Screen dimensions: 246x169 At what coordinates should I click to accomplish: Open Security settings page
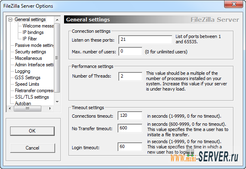pyautogui.click(x=30, y=52)
